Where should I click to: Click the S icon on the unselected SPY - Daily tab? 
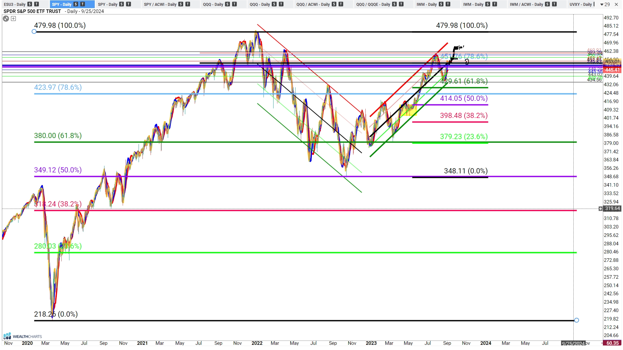coord(122,4)
